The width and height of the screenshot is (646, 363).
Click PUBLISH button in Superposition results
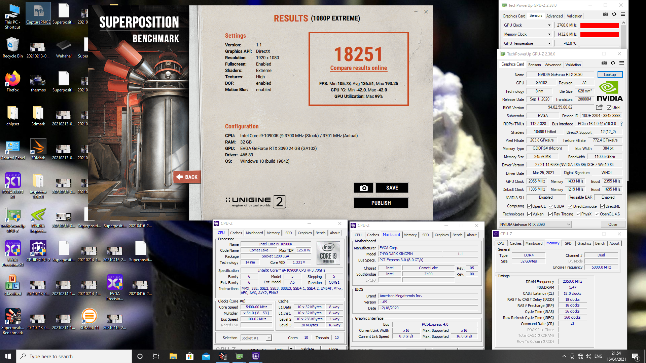coord(381,203)
